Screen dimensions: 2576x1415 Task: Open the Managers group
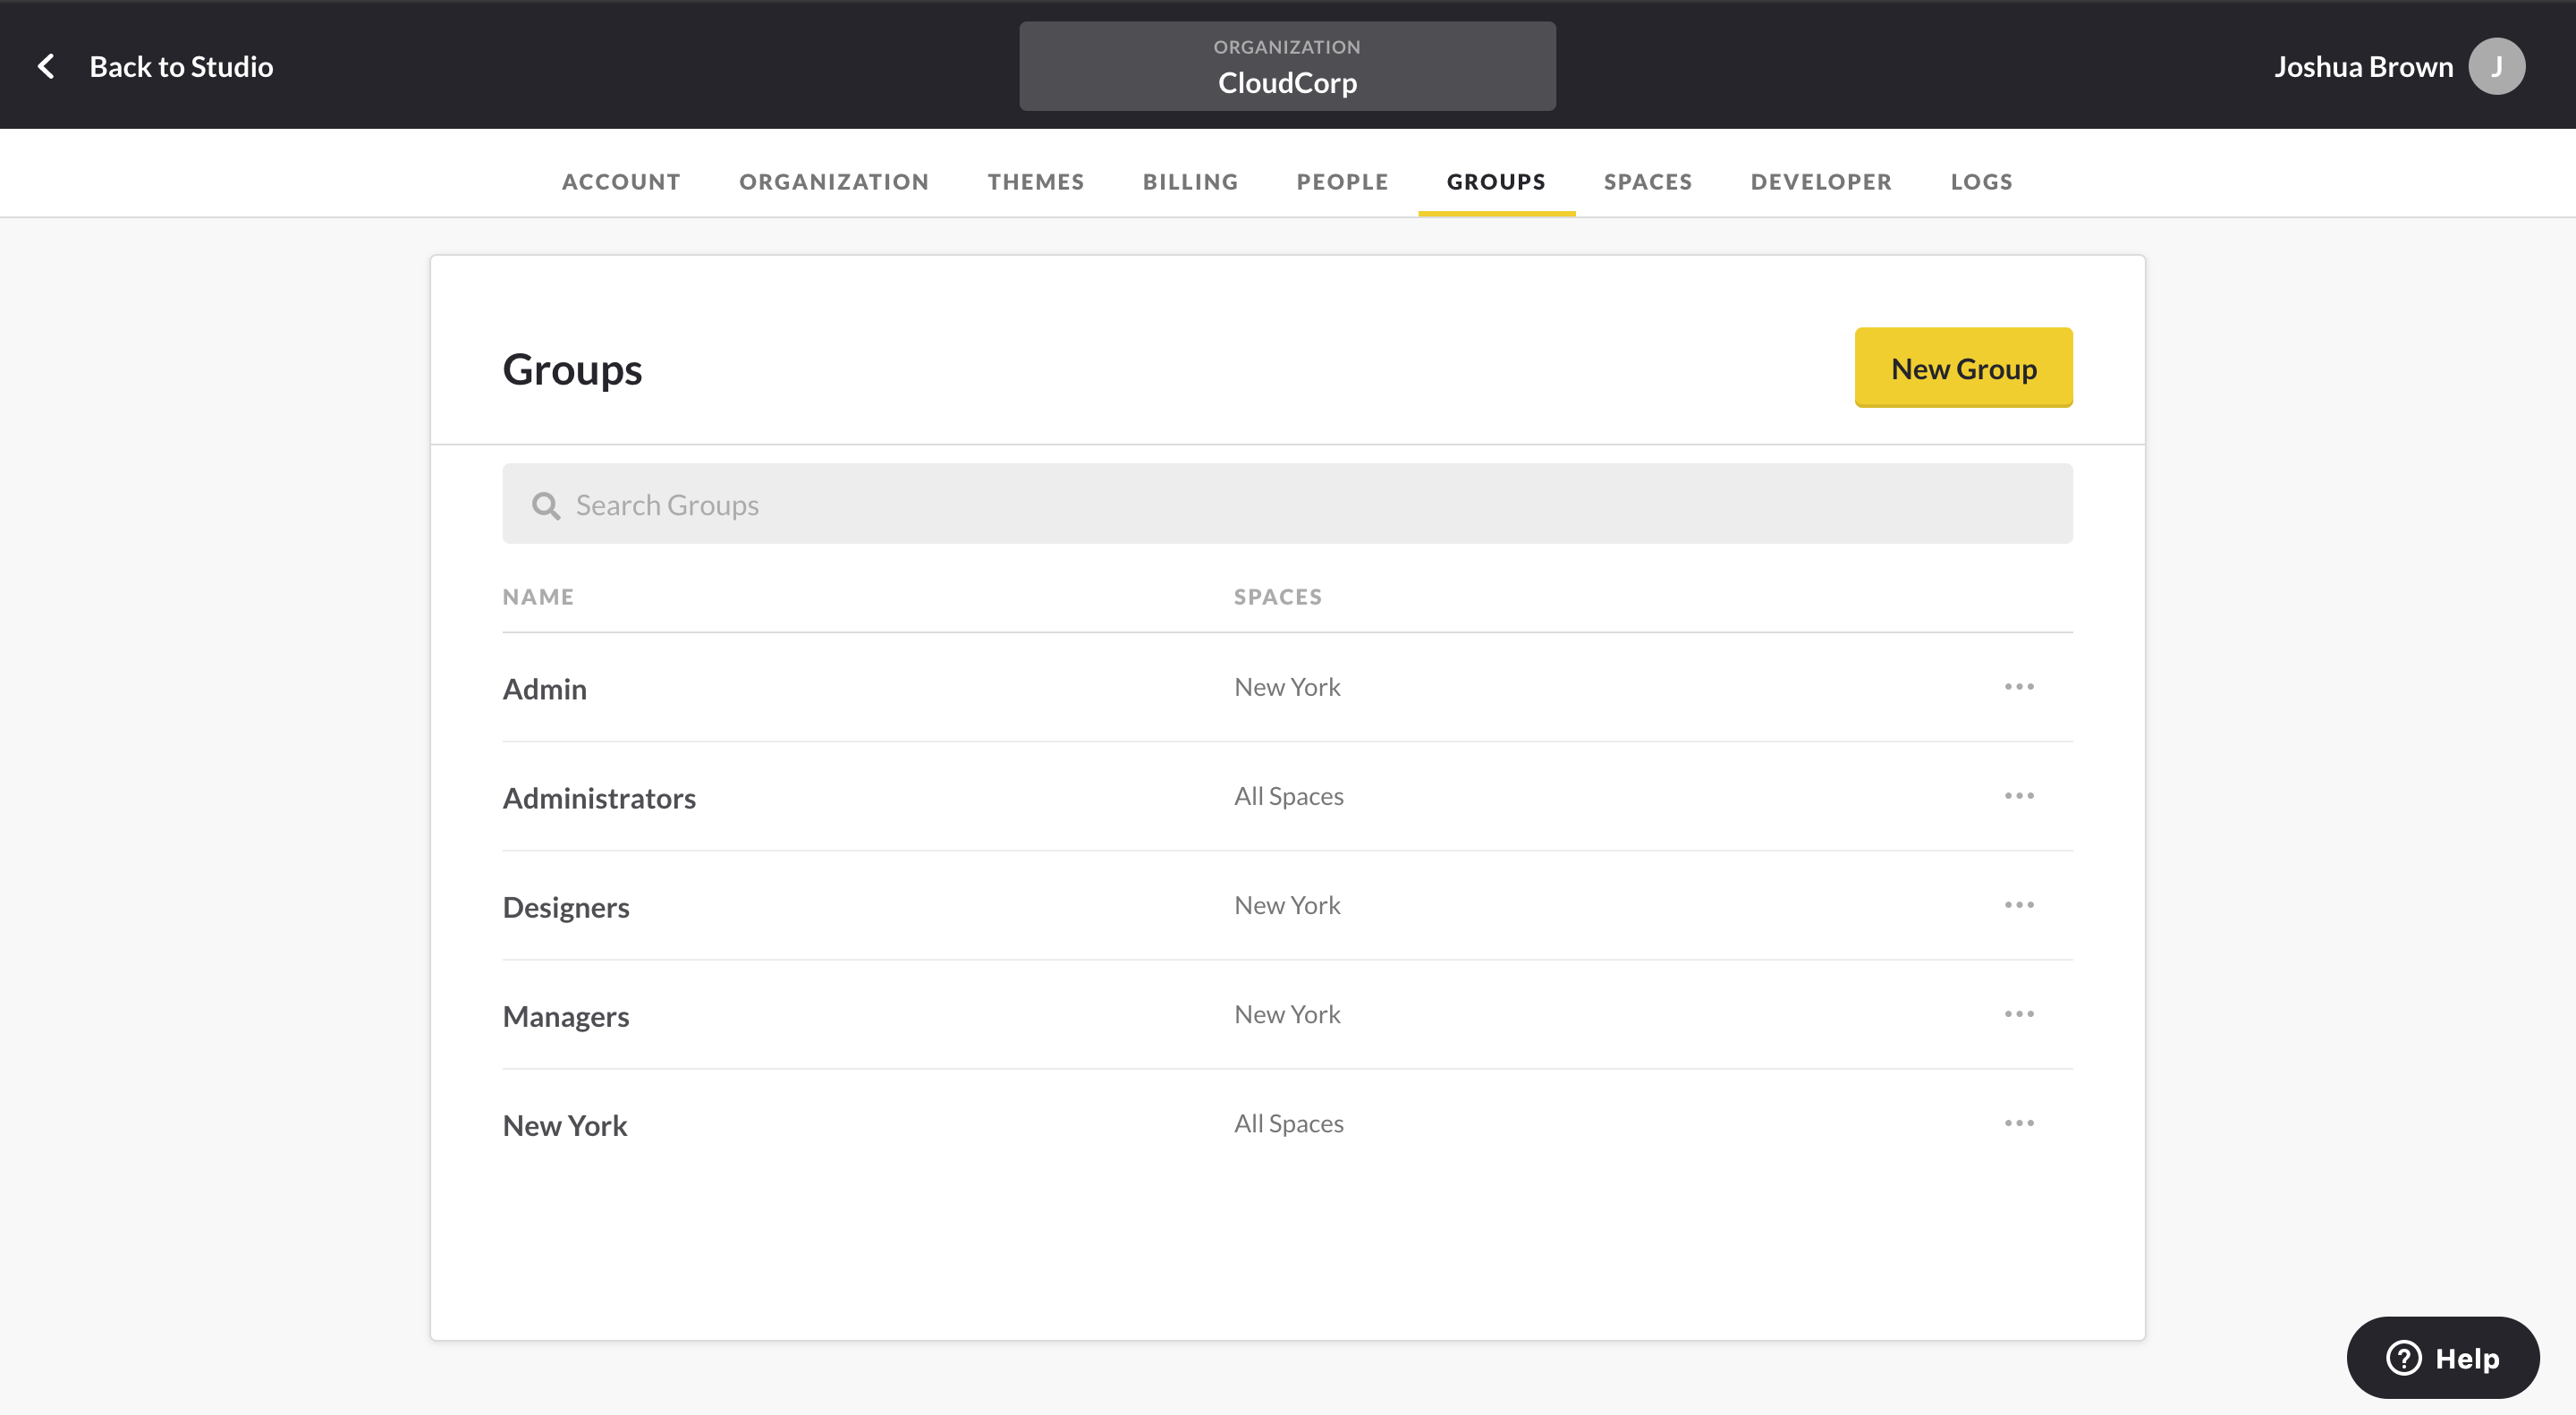point(565,1015)
